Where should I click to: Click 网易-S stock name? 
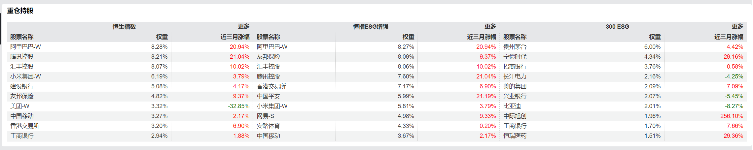tap(266, 116)
